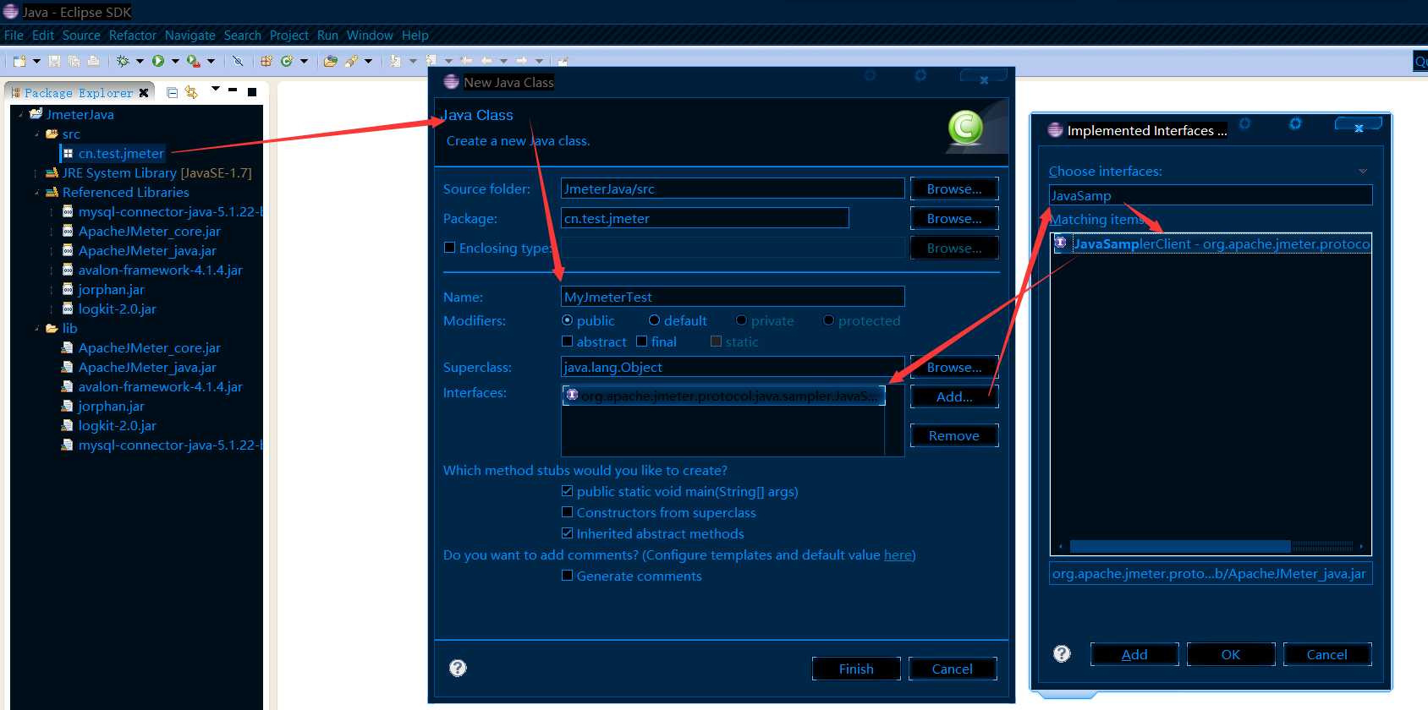
Task: Uncheck Inherited abstract methods option
Action: tap(568, 533)
